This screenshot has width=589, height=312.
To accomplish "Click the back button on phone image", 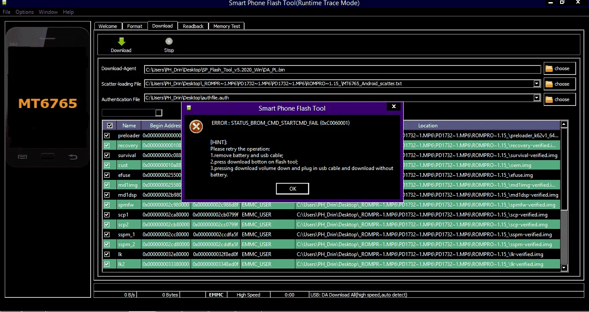I will [73, 156].
